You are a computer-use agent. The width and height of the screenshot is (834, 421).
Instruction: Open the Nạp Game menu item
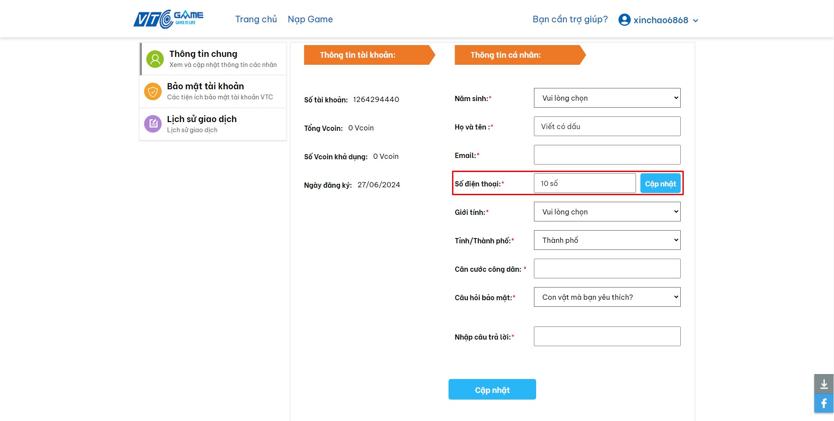click(x=310, y=19)
